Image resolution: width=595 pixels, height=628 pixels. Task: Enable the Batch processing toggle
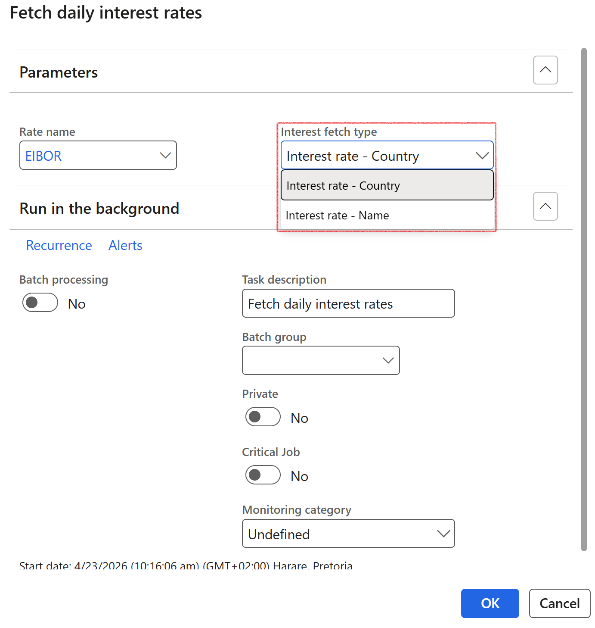(x=40, y=303)
